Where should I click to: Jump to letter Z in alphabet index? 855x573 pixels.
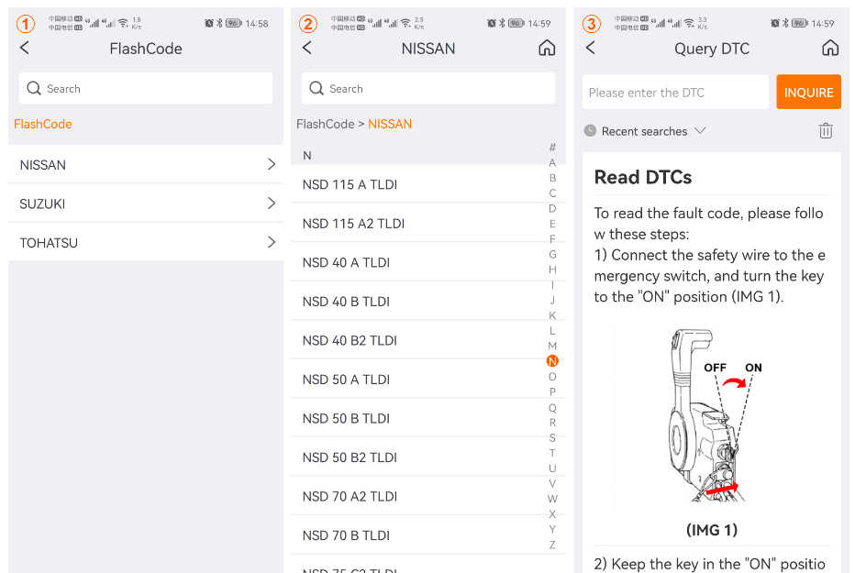[x=552, y=545]
